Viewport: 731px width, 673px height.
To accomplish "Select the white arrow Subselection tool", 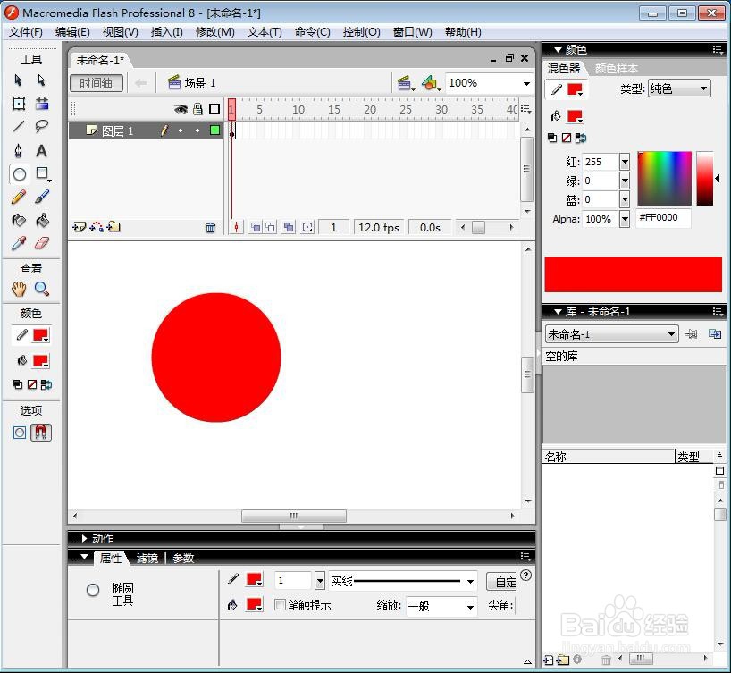I will (x=41, y=80).
